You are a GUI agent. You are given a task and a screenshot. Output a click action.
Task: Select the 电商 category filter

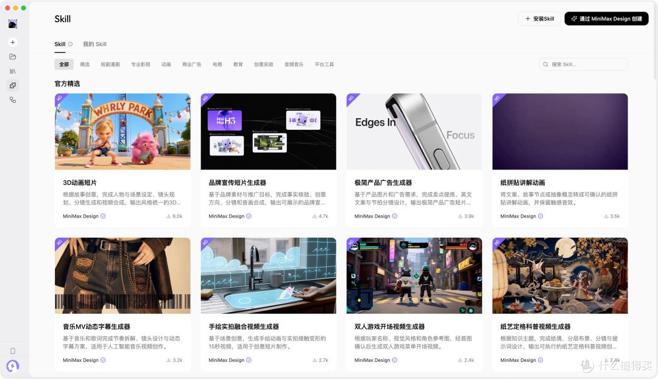218,64
